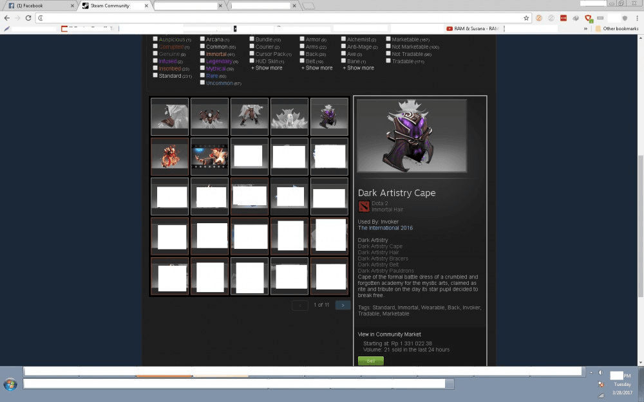Close the Steam Community tab
The image size is (644, 402).
(x=146, y=6)
